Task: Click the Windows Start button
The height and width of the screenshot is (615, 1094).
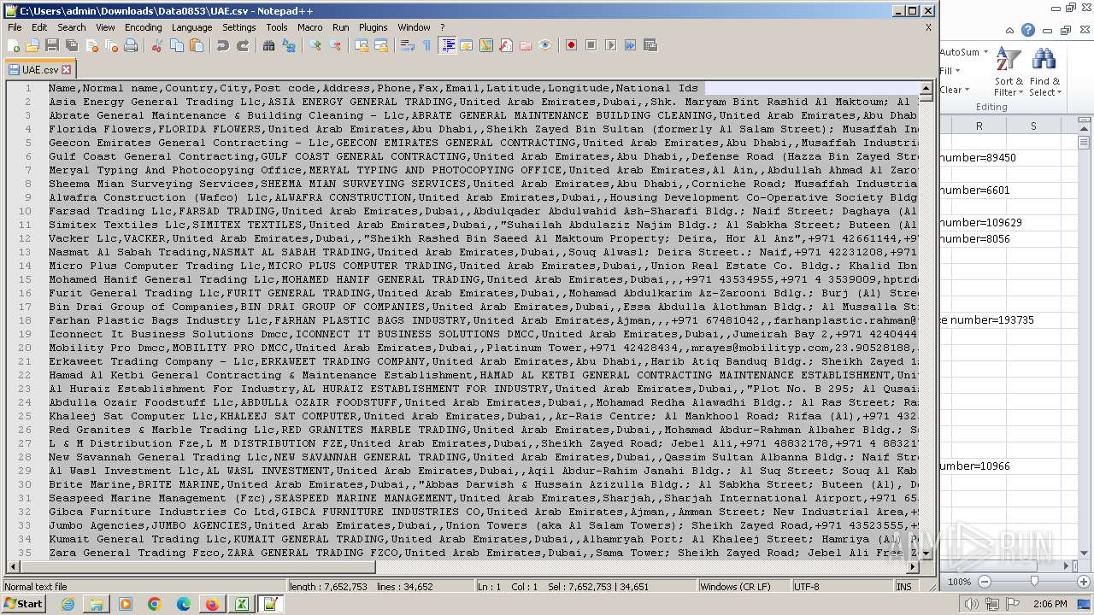Action: point(24,604)
